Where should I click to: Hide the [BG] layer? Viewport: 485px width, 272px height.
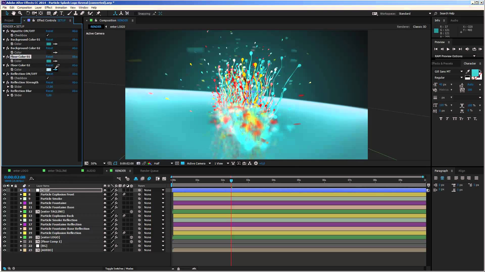tap(5, 246)
